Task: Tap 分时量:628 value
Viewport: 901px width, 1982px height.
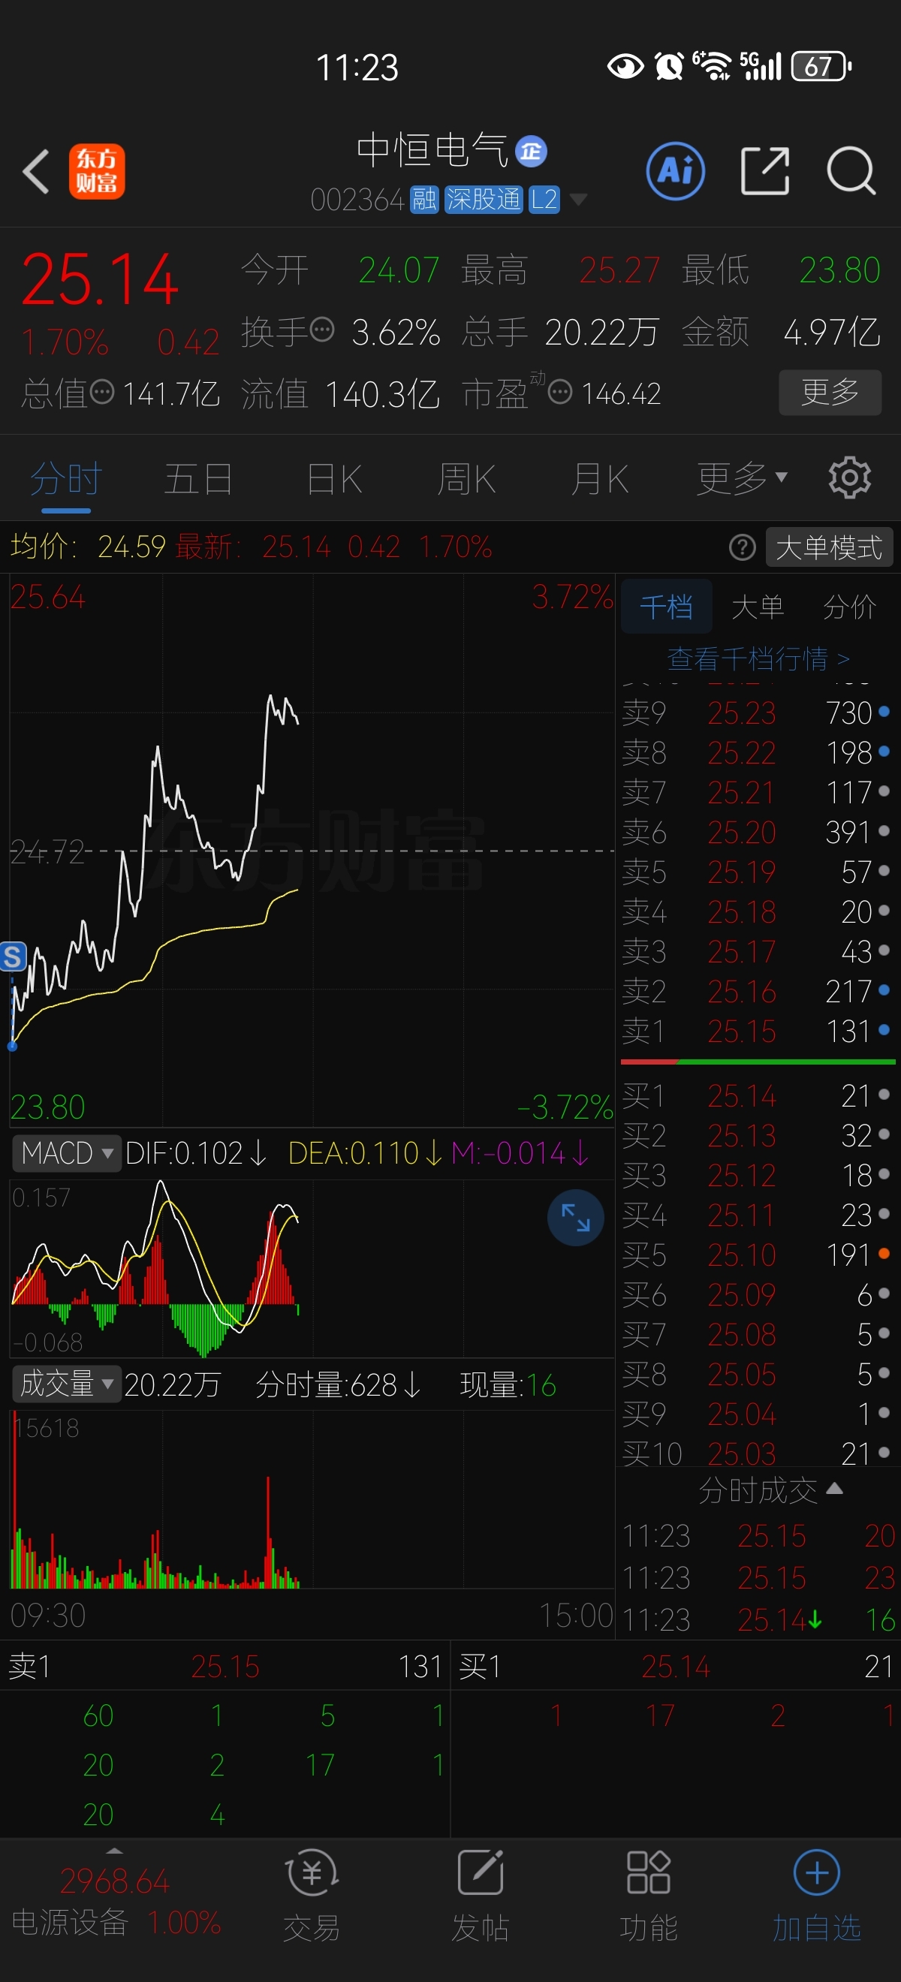Action: point(339,1385)
